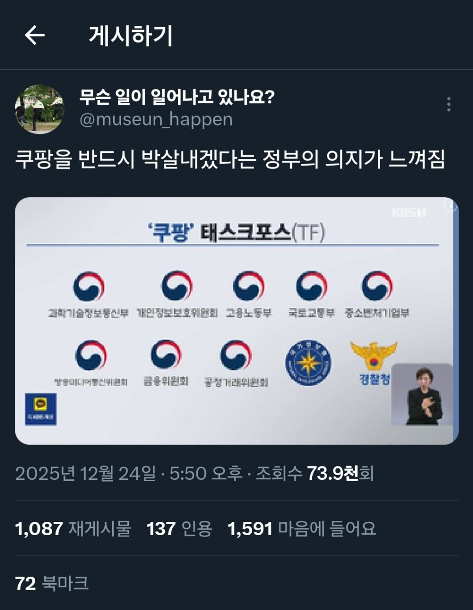Tap the post timestamp 2025년 12월 24일
The width and height of the screenshot is (473, 610).
click(85, 473)
